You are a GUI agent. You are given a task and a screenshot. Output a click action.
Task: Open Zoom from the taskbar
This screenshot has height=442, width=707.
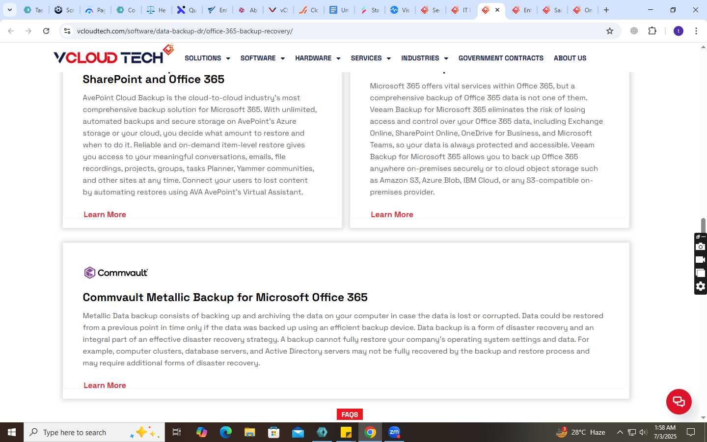(394, 432)
